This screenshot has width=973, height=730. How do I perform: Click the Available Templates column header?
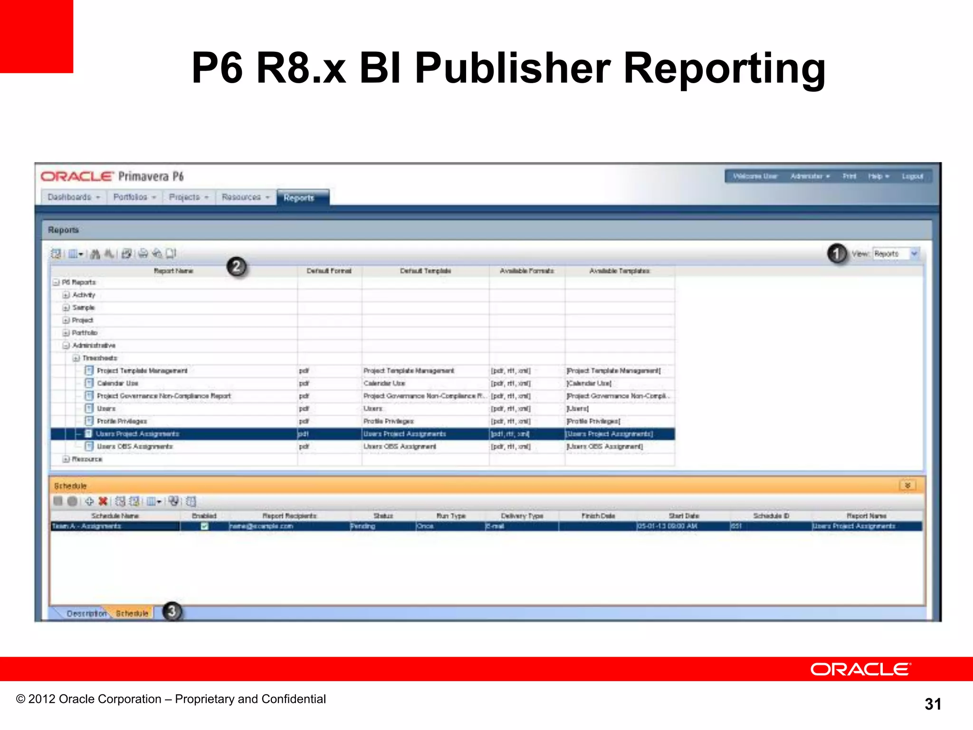[620, 271]
